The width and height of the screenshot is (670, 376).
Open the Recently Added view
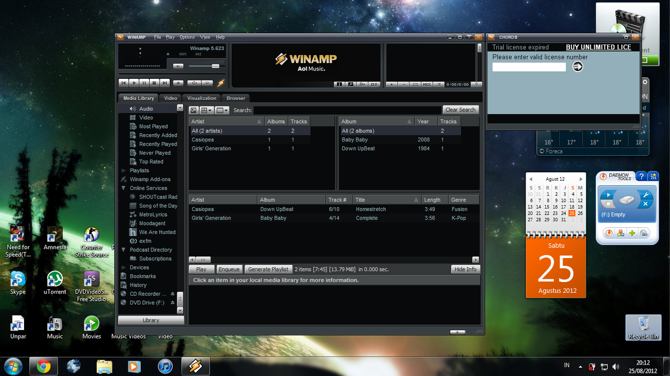pyautogui.click(x=158, y=135)
